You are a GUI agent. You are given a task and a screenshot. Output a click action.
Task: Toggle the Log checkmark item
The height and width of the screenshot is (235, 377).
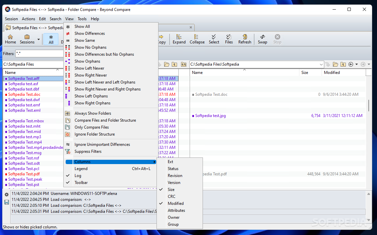111,176
